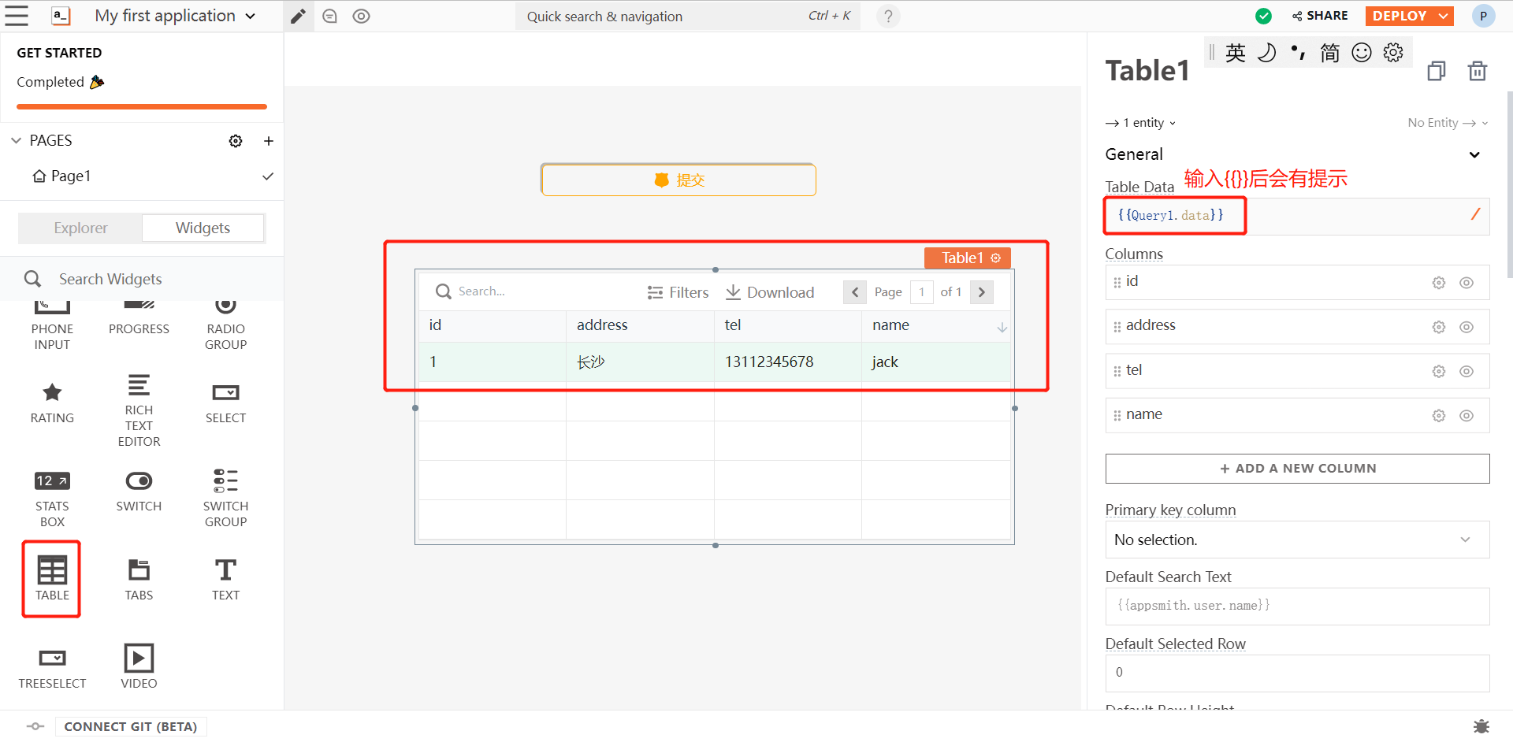
Task: Toggle visibility of the address column
Action: point(1466,327)
